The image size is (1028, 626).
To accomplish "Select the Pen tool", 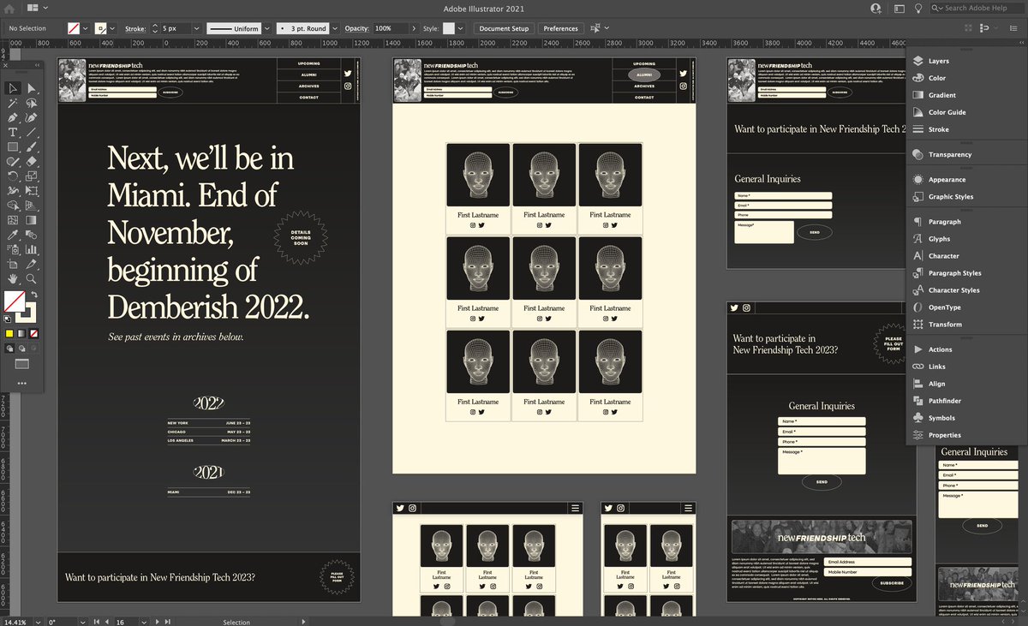I will (14, 117).
